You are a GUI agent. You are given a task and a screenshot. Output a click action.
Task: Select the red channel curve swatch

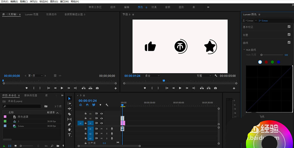pyautogui.click(x=266, y=62)
